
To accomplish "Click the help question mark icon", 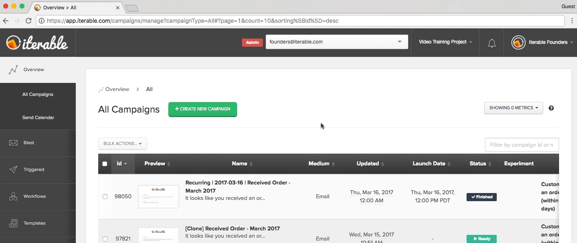I will tap(551, 108).
